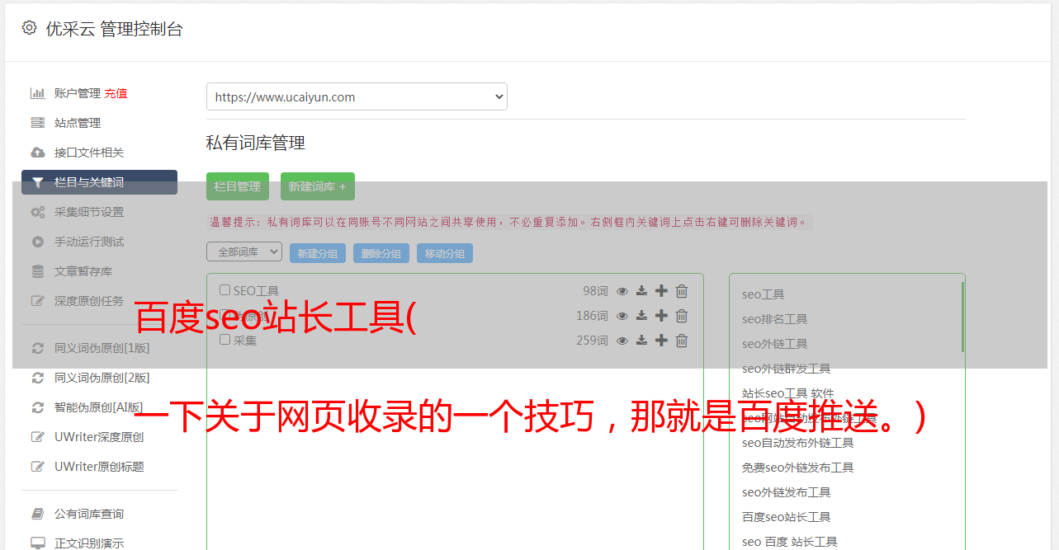Check the checkbox in the 186词 row
The width and height of the screenshot is (1059, 550).
pos(225,315)
